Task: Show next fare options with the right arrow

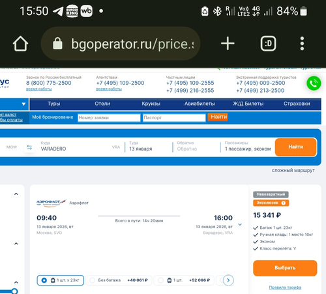Action: click(x=228, y=280)
